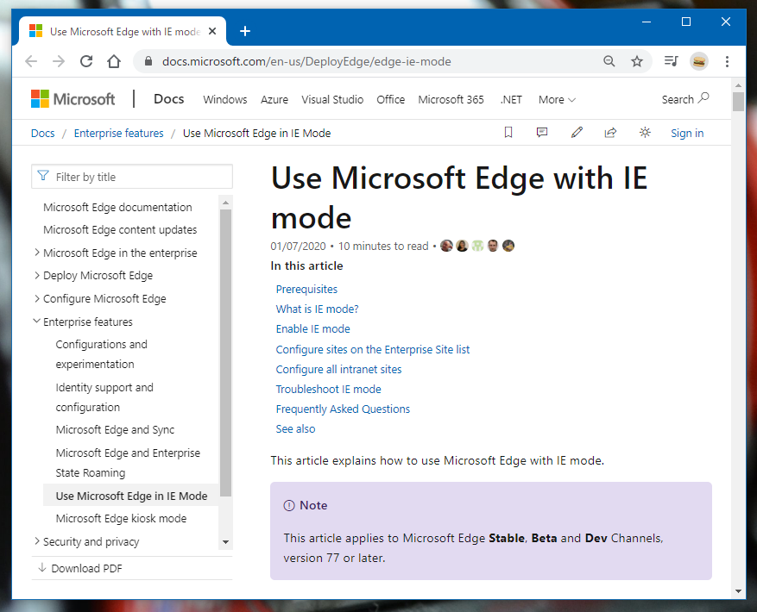The image size is (757, 612).
Task: Open Configurations and experimentation item
Action: [x=101, y=354]
